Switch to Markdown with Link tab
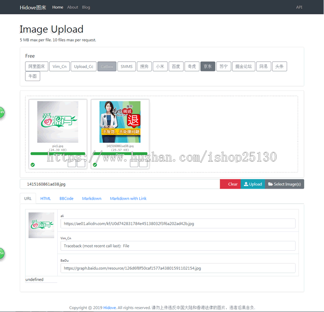Image resolution: width=324 pixels, height=312 pixels. point(128,199)
